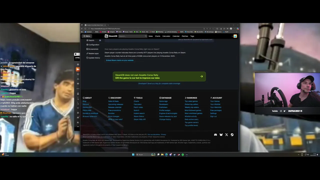Click the SteamDB logo
Image resolution: width=320 pixels, height=180 pixels.
point(111,36)
